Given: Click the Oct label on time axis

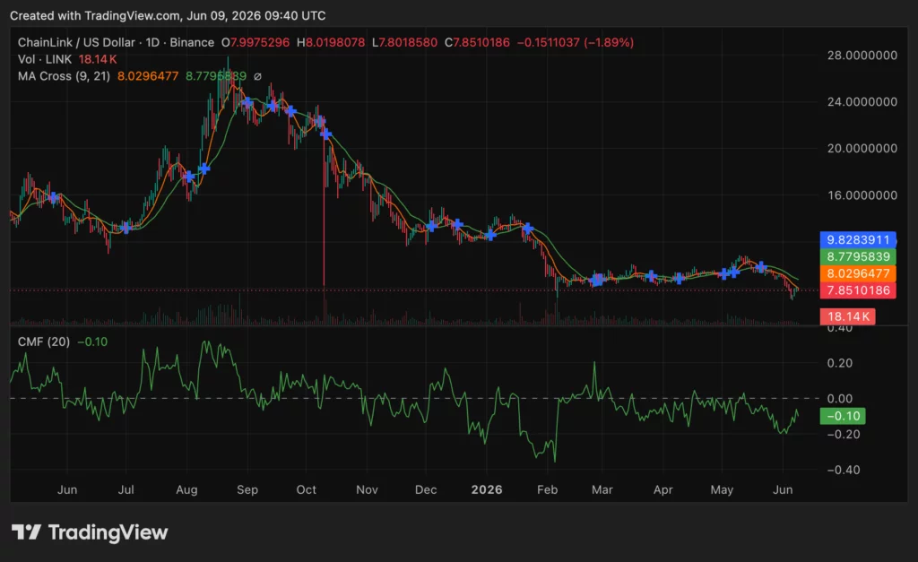Looking at the screenshot, I should pyautogui.click(x=307, y=490).
